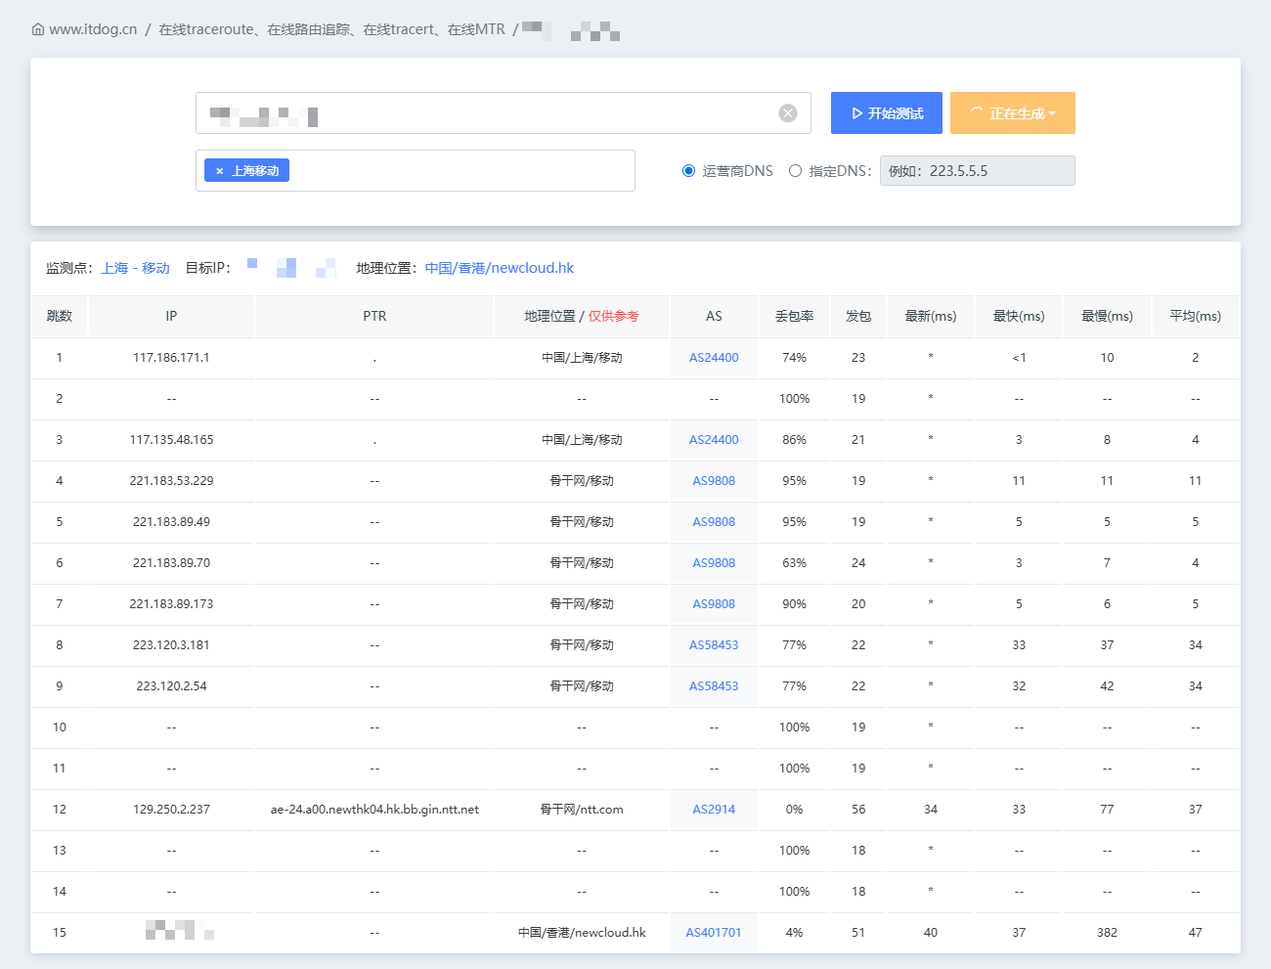This screenshot has height=969, width=1271.
Task: Select the 指定DNS radio option
Action: (795, 171)
